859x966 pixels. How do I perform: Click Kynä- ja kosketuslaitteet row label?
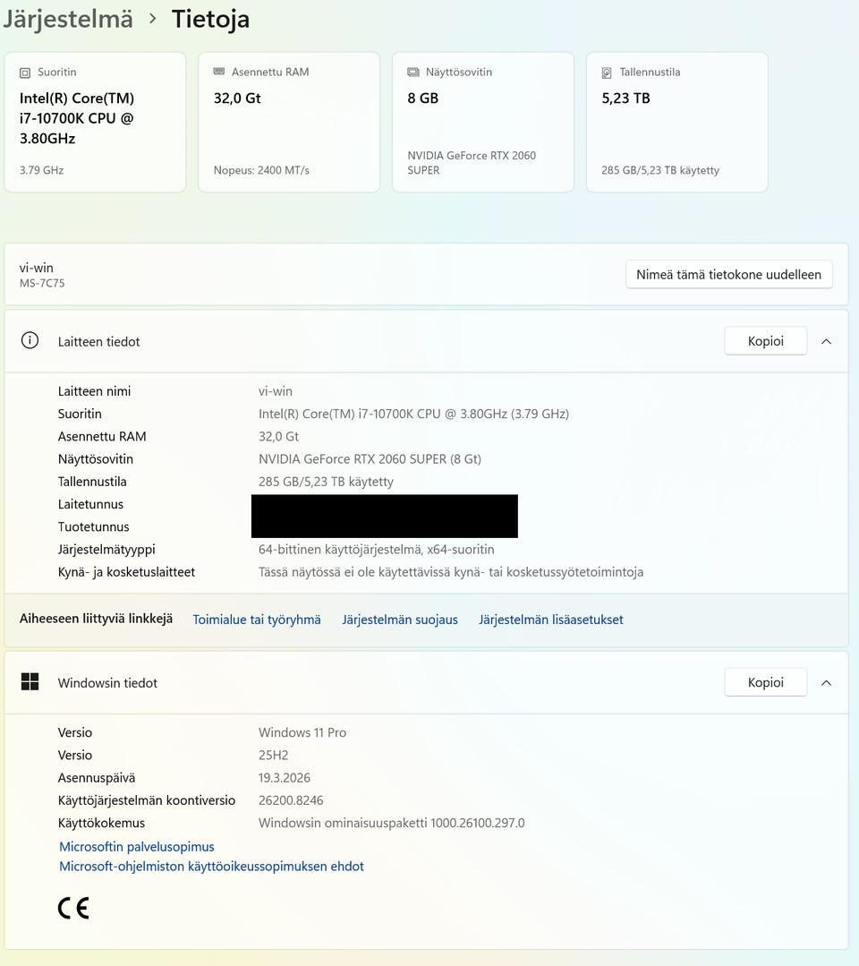tap(126, 572)
